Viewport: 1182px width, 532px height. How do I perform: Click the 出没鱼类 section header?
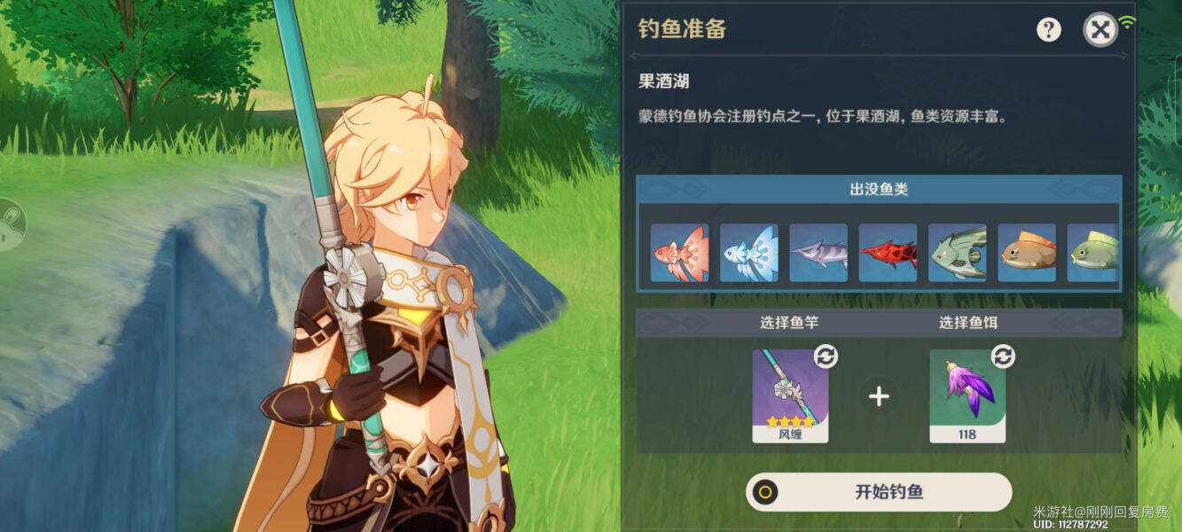pos(879,189)
